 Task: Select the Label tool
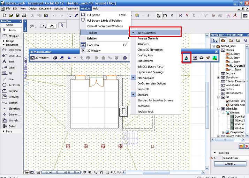pyautogui.click(x=11, y=67)
